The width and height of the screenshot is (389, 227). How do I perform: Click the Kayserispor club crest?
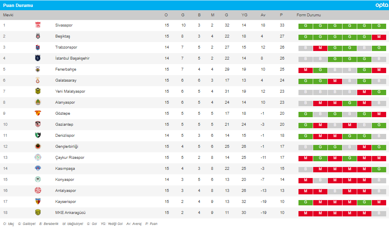(38, 201)
